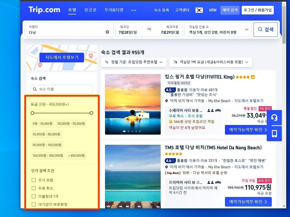
Task: Click 로그인 / 회원가입 button
Action: click(x=258, y=10)
